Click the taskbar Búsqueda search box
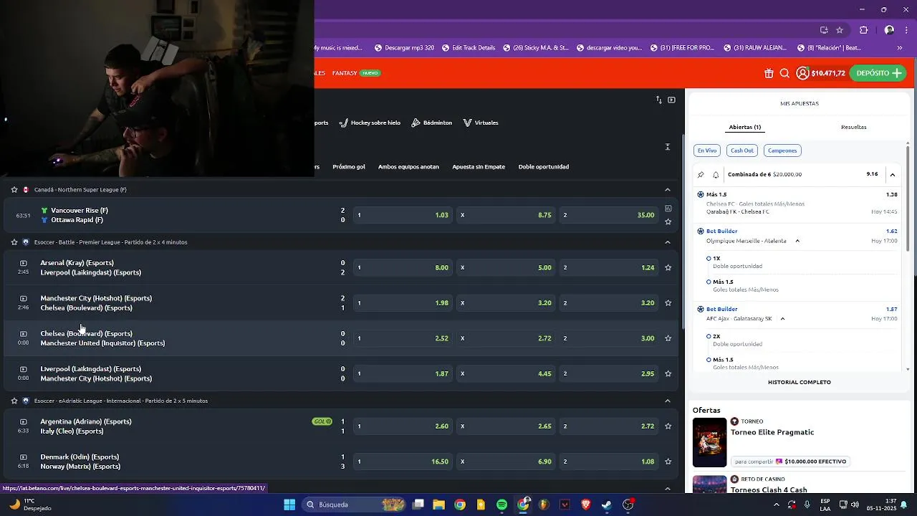 click(x=354, y=505)
